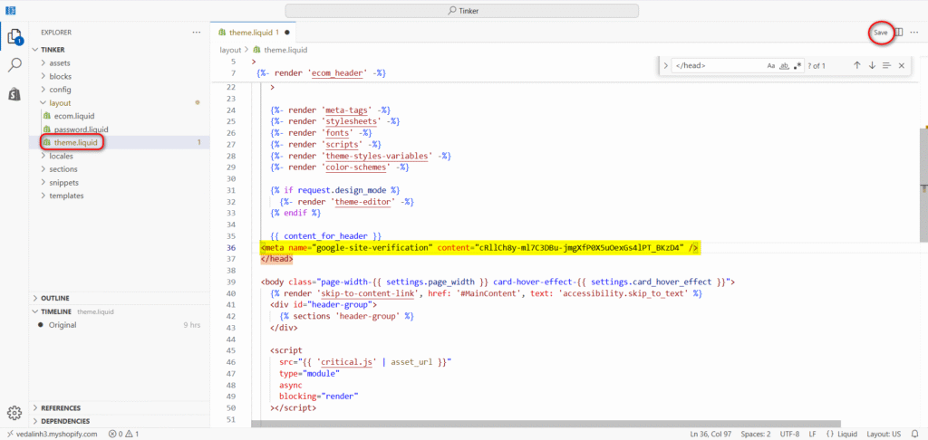
Task: Show errors and warnings in status bar
Action: point(123,434)
